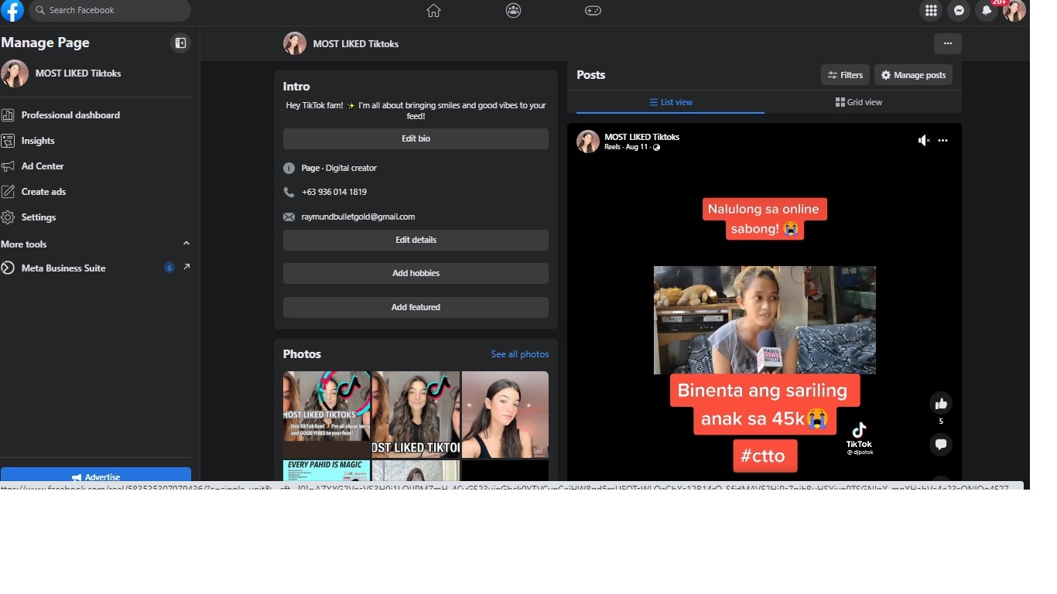
Task: Collapse the Manage Page sidebar panel icon
Action: point(180,43)
